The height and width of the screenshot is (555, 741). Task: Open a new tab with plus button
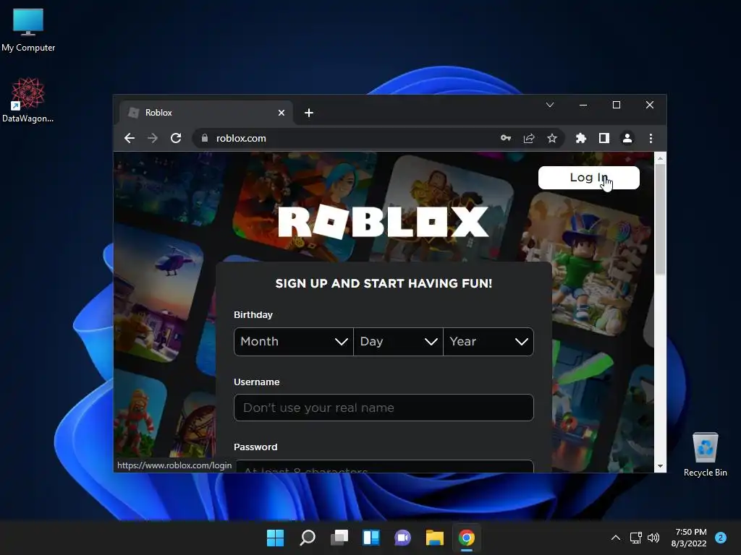(308, 113)
